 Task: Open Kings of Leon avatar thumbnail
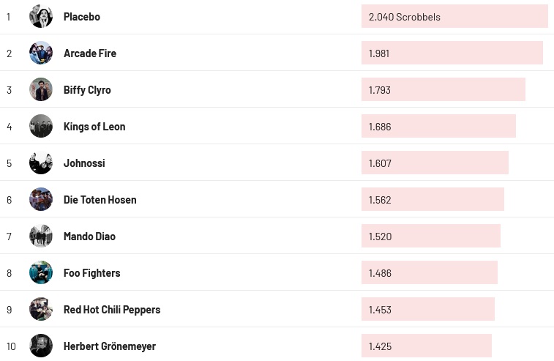coord(41,126)
